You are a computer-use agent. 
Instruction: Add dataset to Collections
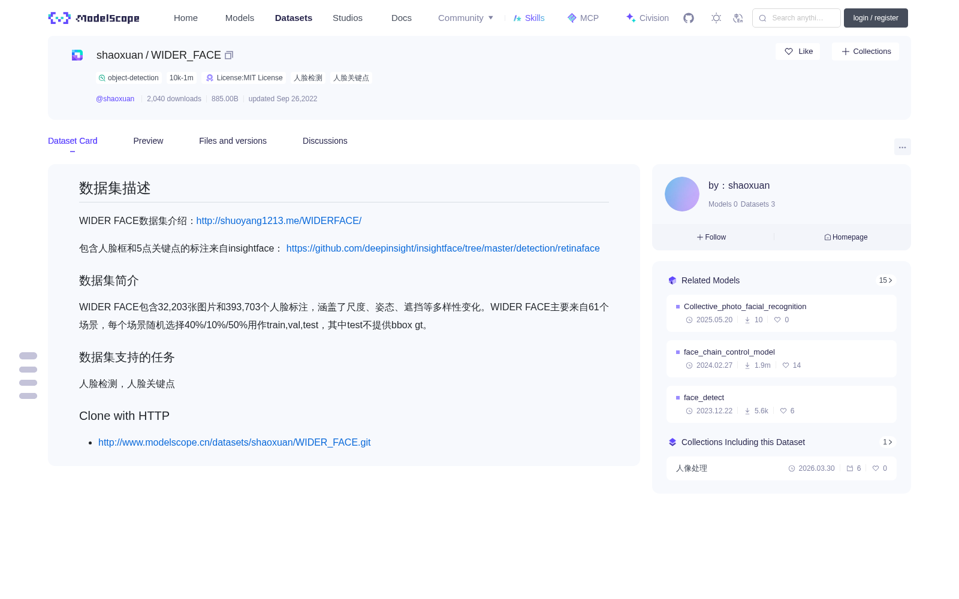(x=865, y=52)
